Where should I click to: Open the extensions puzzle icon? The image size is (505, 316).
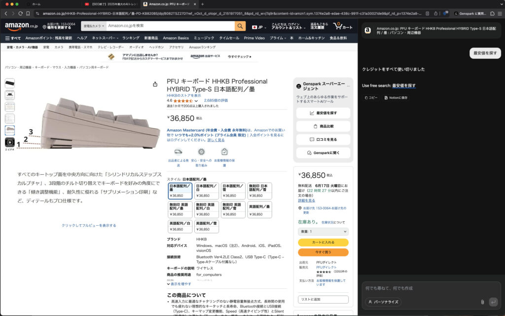492,13
